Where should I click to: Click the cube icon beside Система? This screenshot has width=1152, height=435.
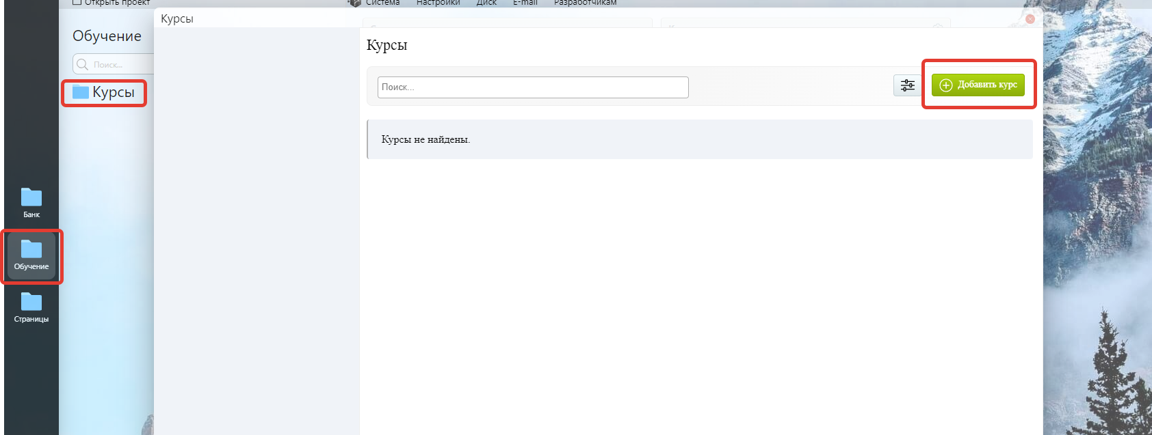coord(354,3)
